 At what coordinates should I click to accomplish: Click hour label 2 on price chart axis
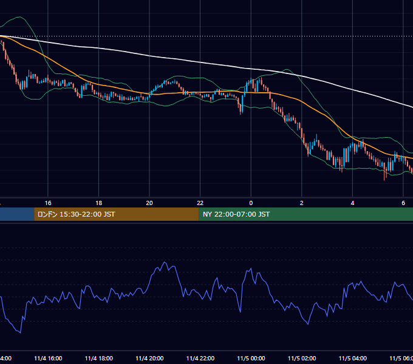pyautogui.click(x=302, y=203)
